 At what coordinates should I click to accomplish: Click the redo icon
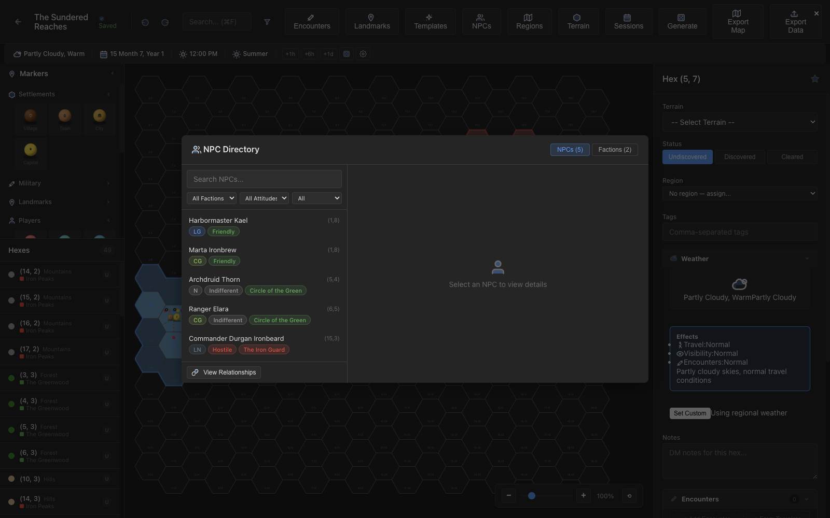[165, 22]
